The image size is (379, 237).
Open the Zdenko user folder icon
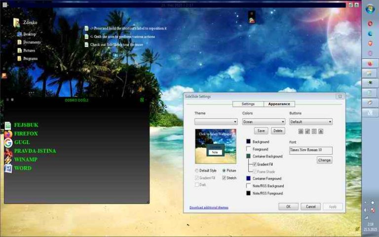(17, 22)
